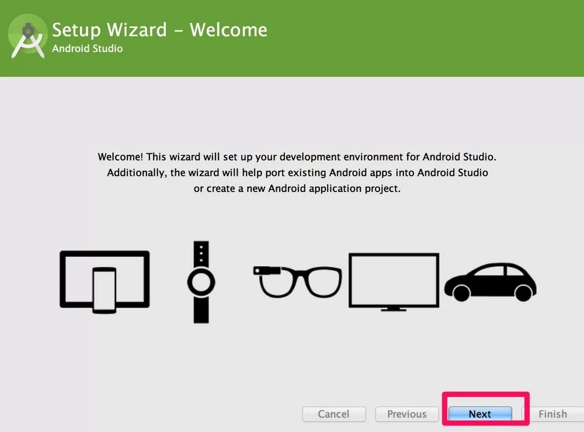Select the smart glasses icon

pos(297,282)
